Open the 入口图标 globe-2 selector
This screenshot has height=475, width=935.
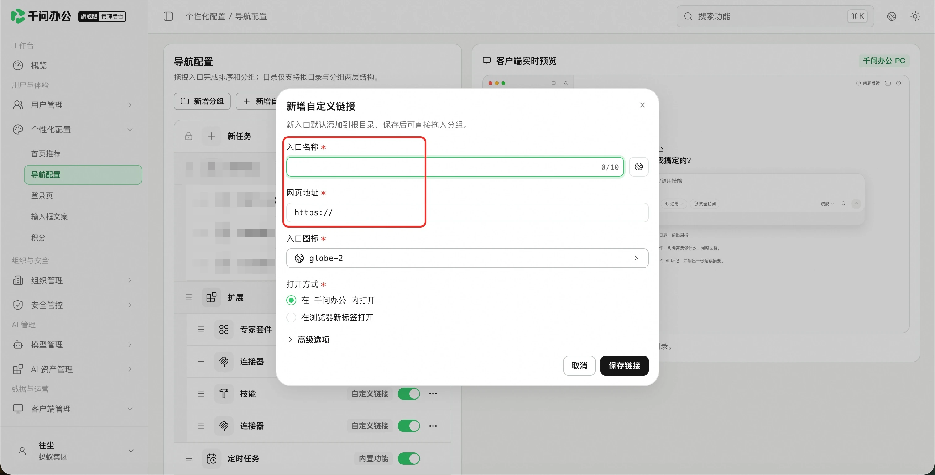point(467,258)
